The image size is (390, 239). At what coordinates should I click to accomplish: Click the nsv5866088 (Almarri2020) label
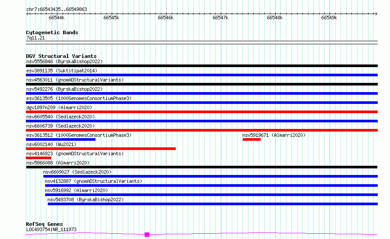[x=58, y=163]
